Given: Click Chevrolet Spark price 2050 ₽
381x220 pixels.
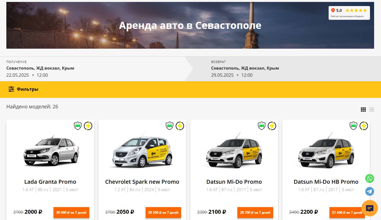Looking at the screenshot, I should 125,212.
